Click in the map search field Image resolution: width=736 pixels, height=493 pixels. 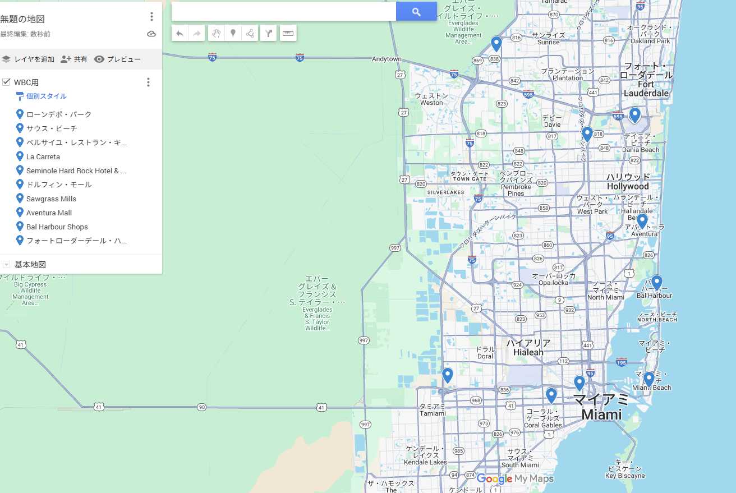click(283, 12)
